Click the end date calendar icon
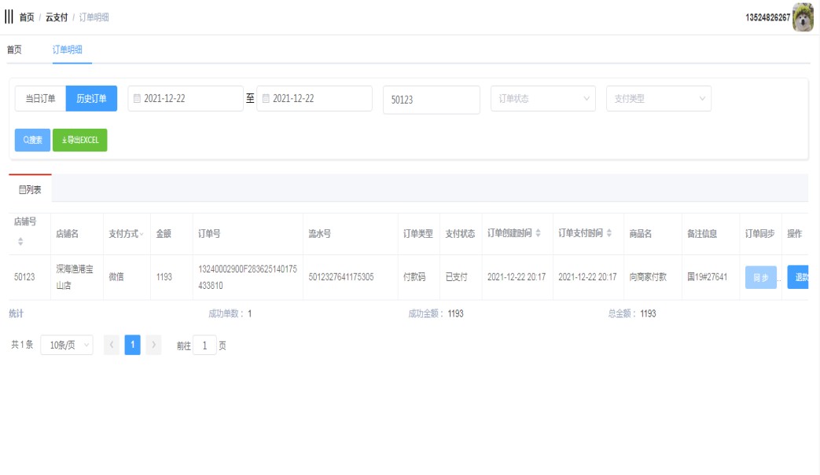Image resolution: width=820 pixels, height=475 pixels. coord(266,99)
